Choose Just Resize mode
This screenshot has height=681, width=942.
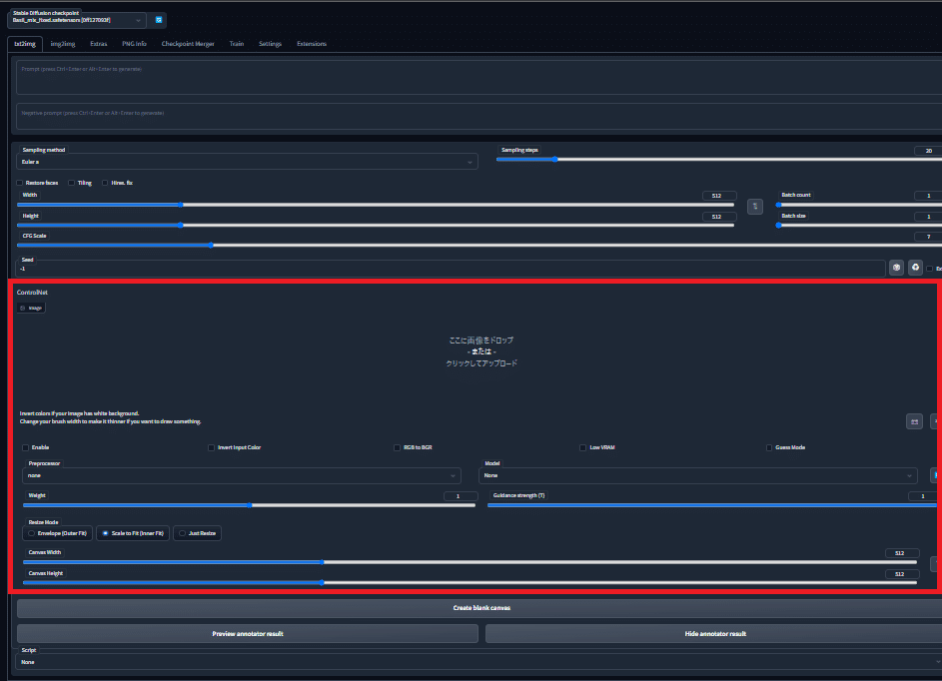pyautogui.click(x=197, y=533)
